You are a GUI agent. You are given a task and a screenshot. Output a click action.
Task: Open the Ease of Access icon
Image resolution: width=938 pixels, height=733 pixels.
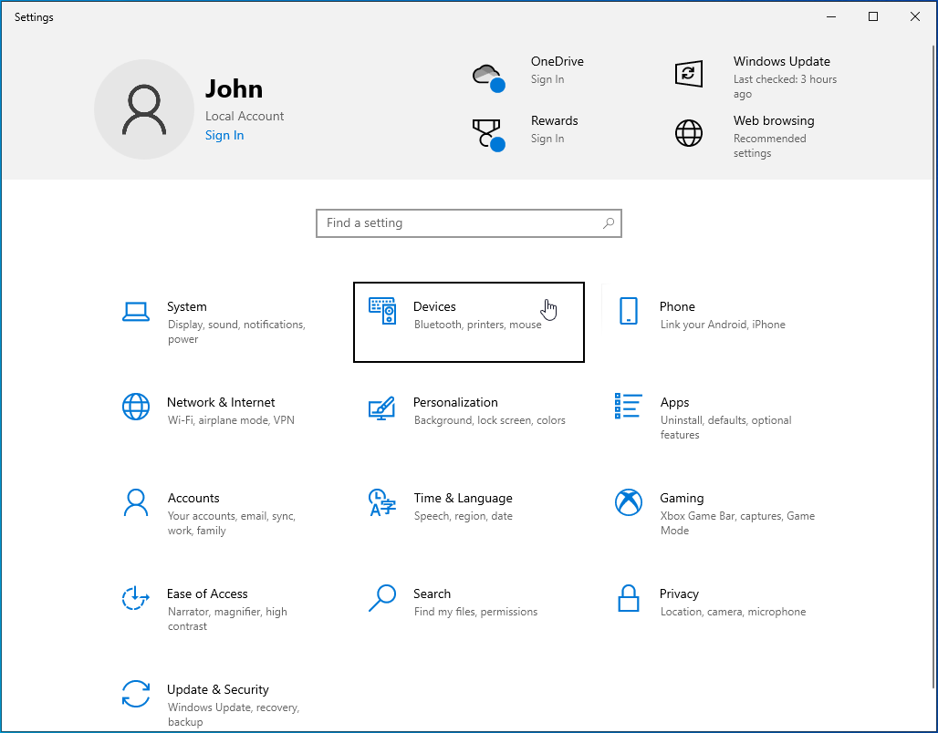pos(135,598)
